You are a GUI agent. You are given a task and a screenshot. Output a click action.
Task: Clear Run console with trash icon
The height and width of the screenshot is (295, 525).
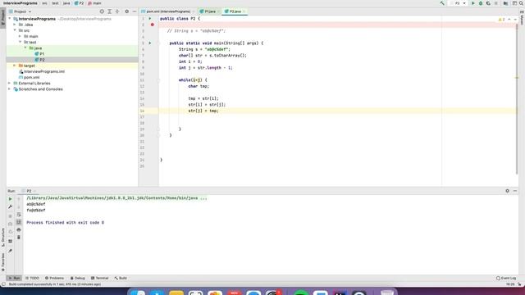19,238
